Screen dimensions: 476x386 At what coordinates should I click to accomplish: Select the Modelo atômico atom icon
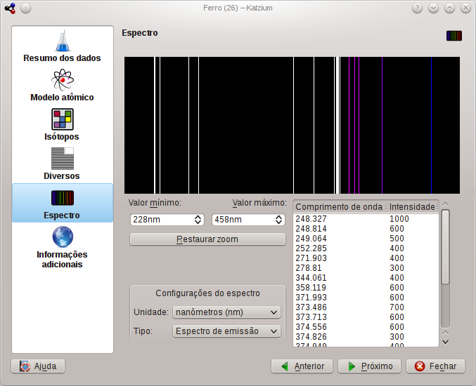[62, 80]
